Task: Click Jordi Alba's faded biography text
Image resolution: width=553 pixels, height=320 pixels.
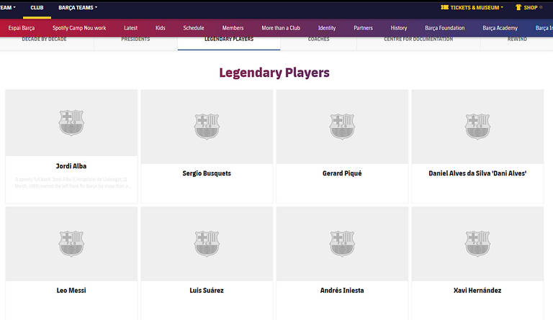Action: (x=71, y=183)
